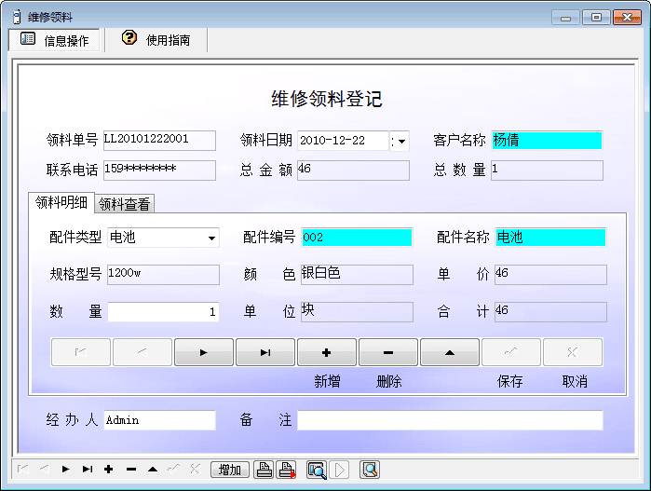Jump to last record in detail navigator
Image resolution: width=651 pixels, height=491 pixels.
pos(265,352)
